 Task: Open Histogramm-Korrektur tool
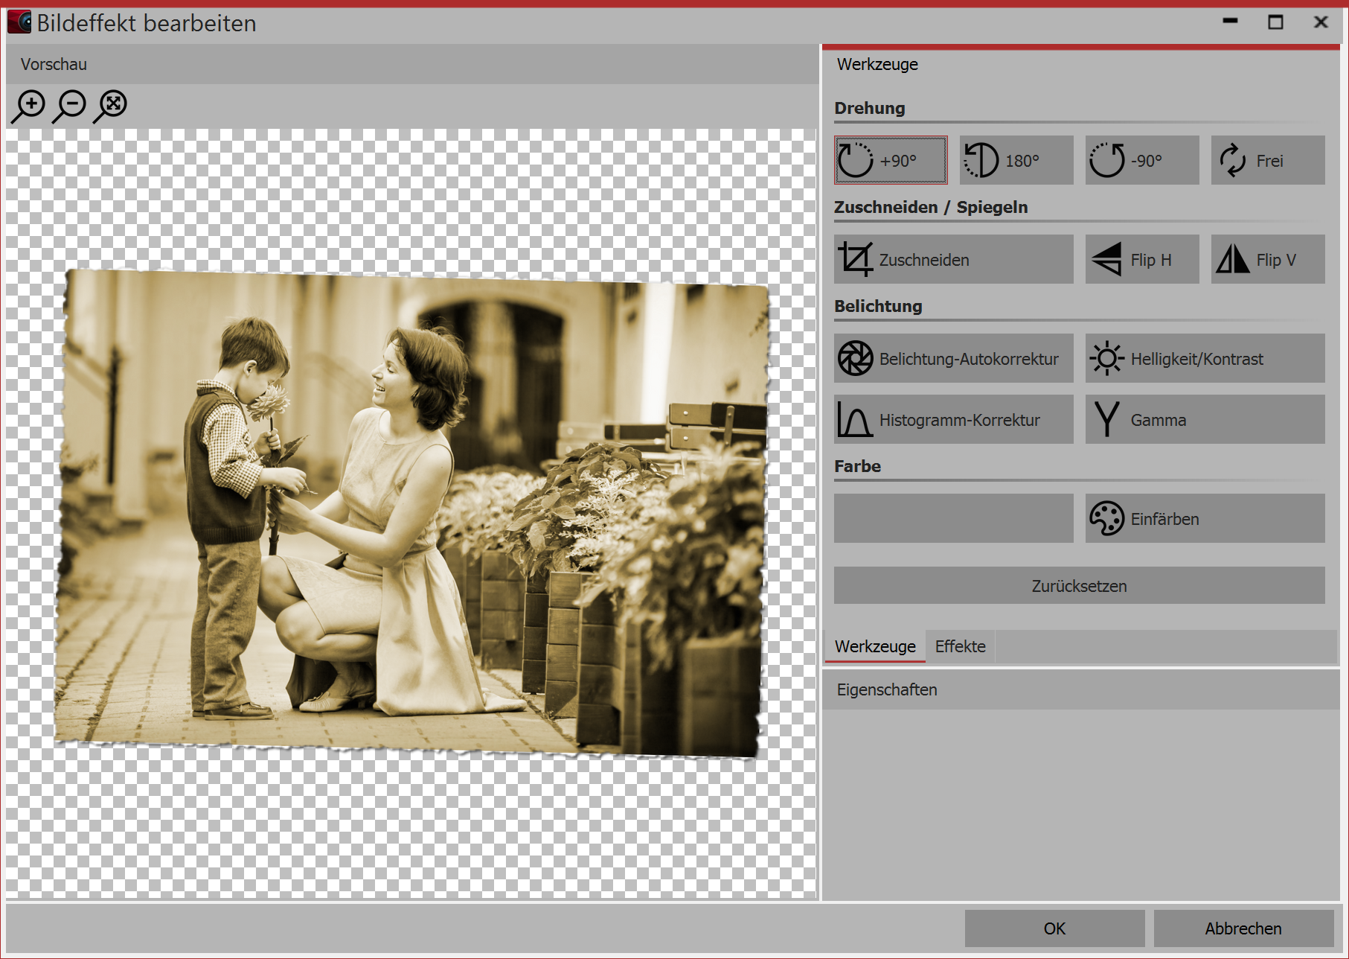pos(953,419)
